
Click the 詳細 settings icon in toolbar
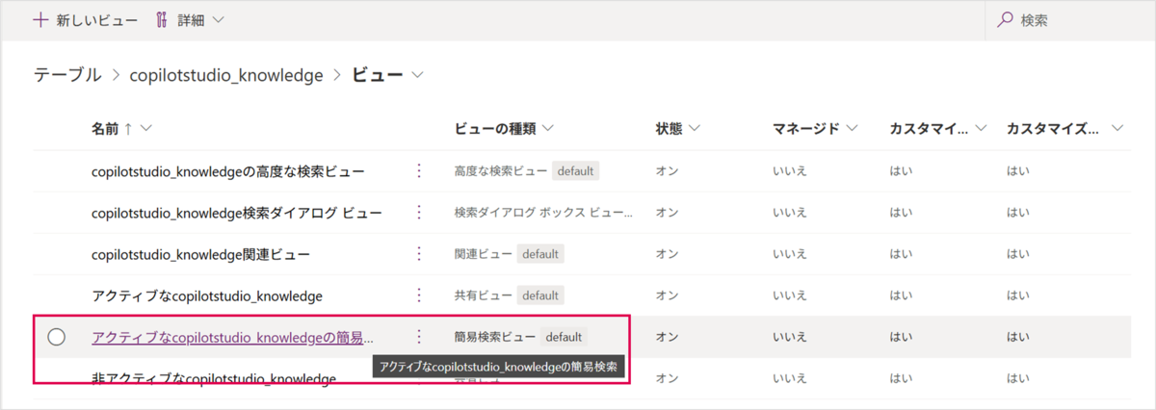tap(163, 19)
